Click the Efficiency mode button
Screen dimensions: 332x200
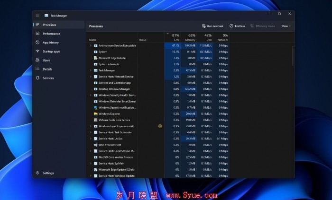(x=263, y=26)
